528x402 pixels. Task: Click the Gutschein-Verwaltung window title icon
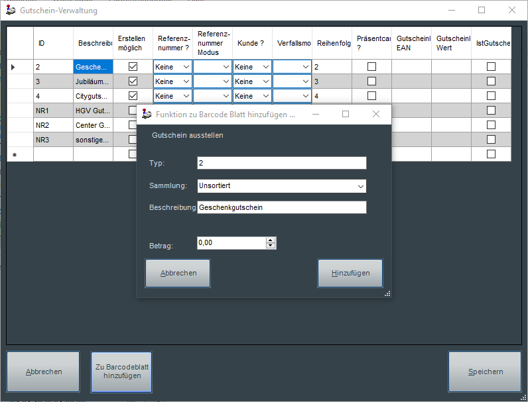pos(11,11)
